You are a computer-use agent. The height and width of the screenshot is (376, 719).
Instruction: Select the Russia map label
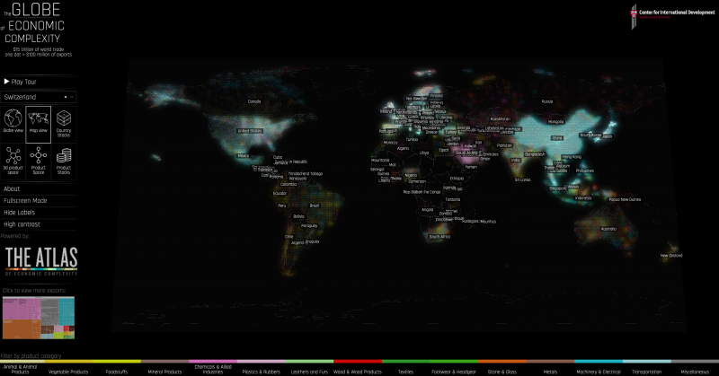click(547, 101)
